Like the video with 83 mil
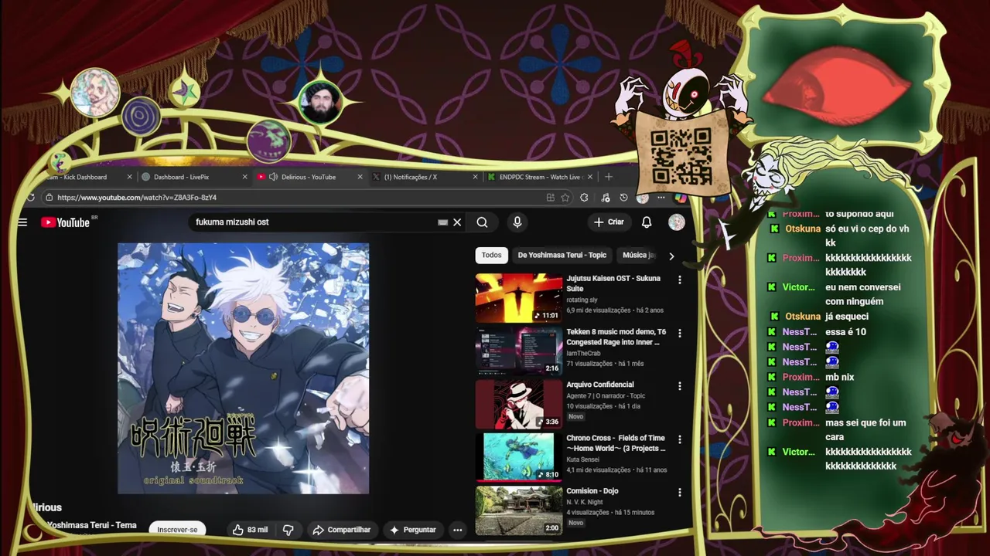 coord(250,530)
